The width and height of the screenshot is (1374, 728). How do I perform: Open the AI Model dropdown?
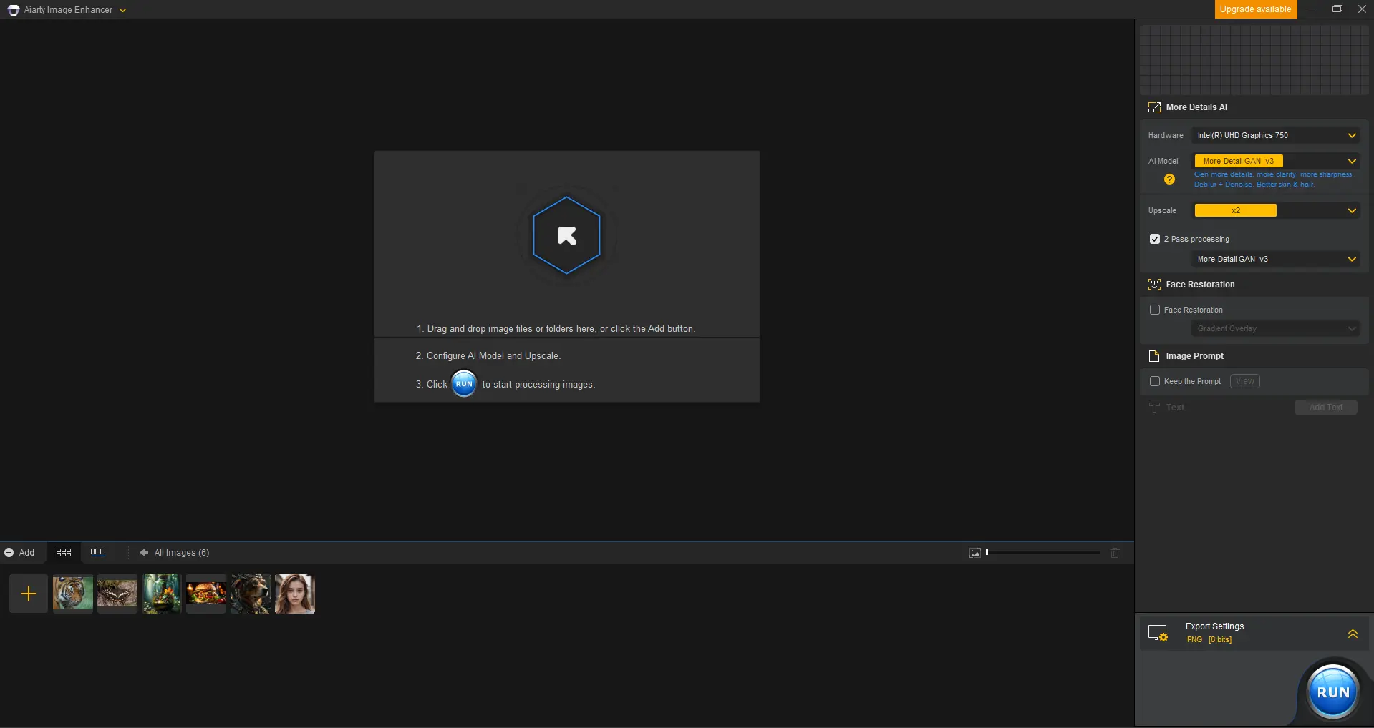click(1275, 161)
